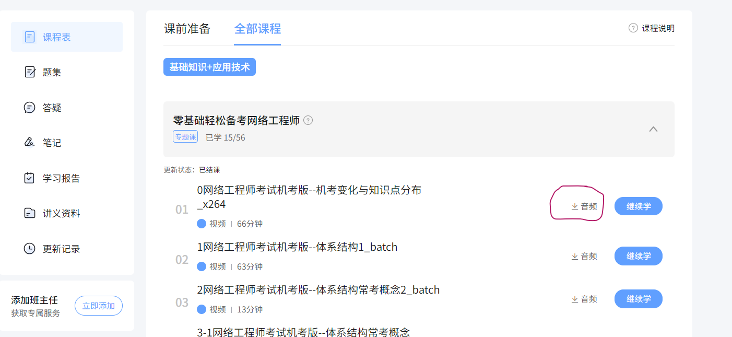Image resolution: width=732 pixels, height=337 pixels.
Task: Click the 66分钟 duration text
Action: coord(250,224)
